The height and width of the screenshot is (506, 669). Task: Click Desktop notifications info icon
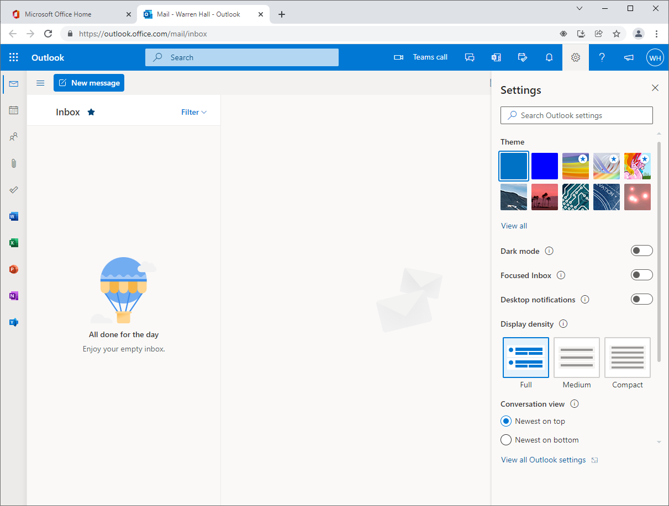585,300
